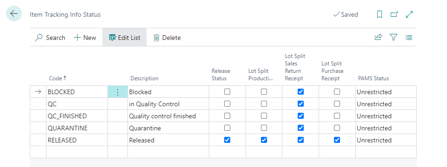This screenshot has width=447, height=167.
Task: Uncheck Lot Split Sales Return Receipt for BLOCKED
Action: pos(300,92)
